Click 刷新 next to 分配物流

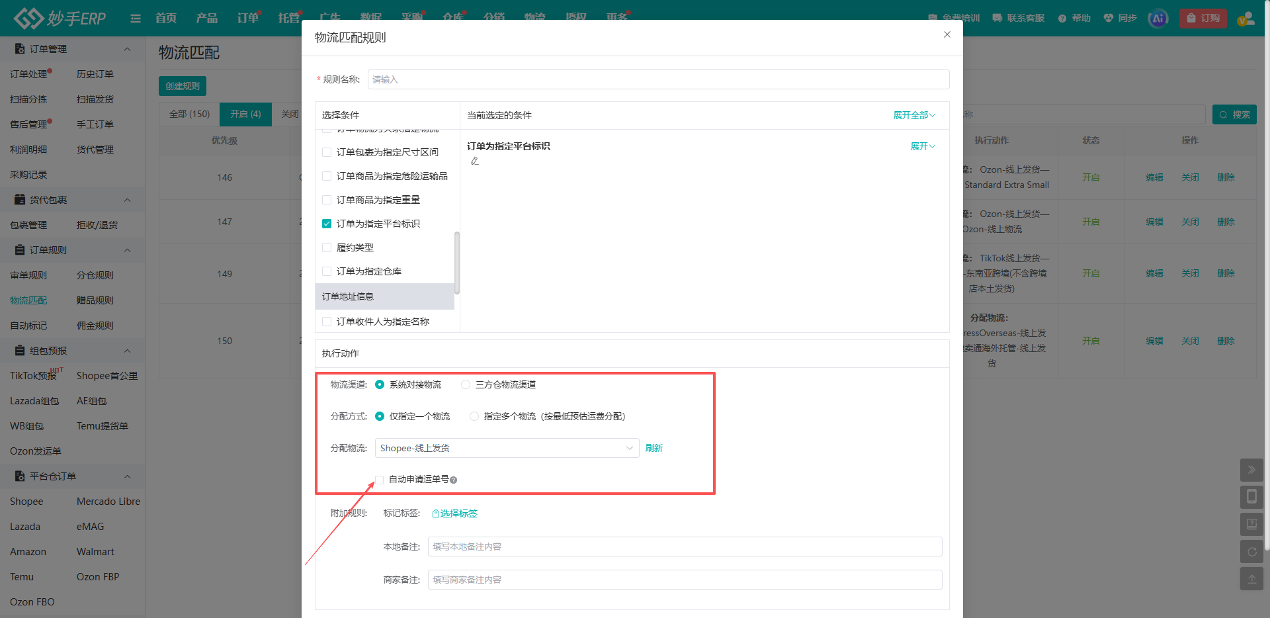pyautogui.click(x=654, y=448)
